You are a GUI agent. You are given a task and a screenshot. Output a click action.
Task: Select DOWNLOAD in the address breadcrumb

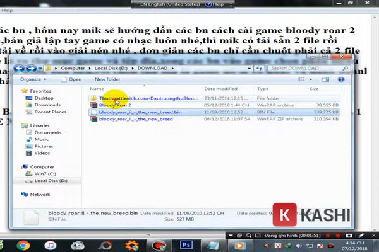(152, 68)
